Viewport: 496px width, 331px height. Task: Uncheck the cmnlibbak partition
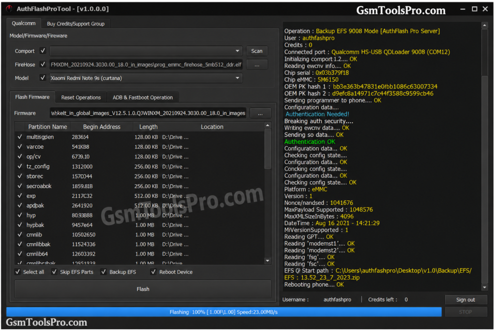point(19,244)
